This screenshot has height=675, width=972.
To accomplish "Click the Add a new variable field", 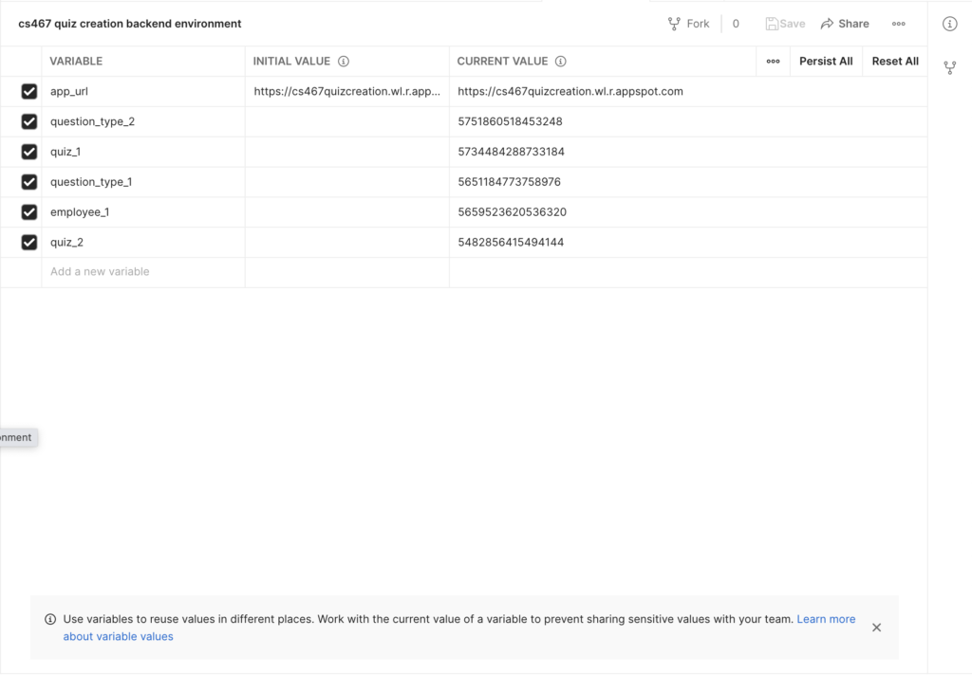I will (x=142, y=272).
